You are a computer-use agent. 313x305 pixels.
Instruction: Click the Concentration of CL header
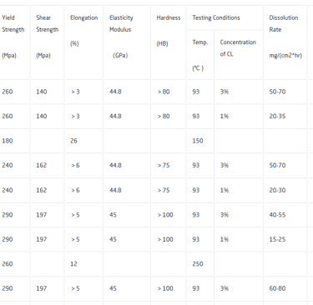[239, 55]
